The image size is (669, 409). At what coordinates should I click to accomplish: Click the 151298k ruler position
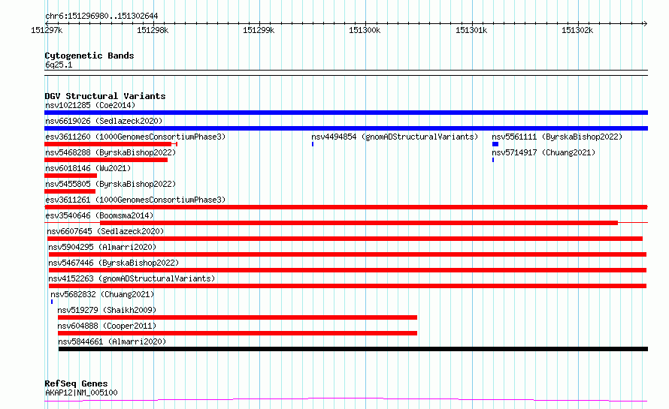[x=153, y=30]
